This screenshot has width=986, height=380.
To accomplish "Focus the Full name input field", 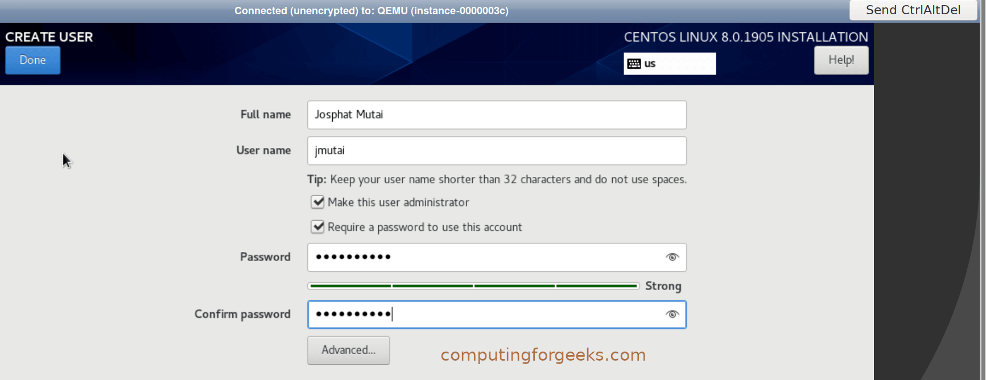I will click(496, 115).
